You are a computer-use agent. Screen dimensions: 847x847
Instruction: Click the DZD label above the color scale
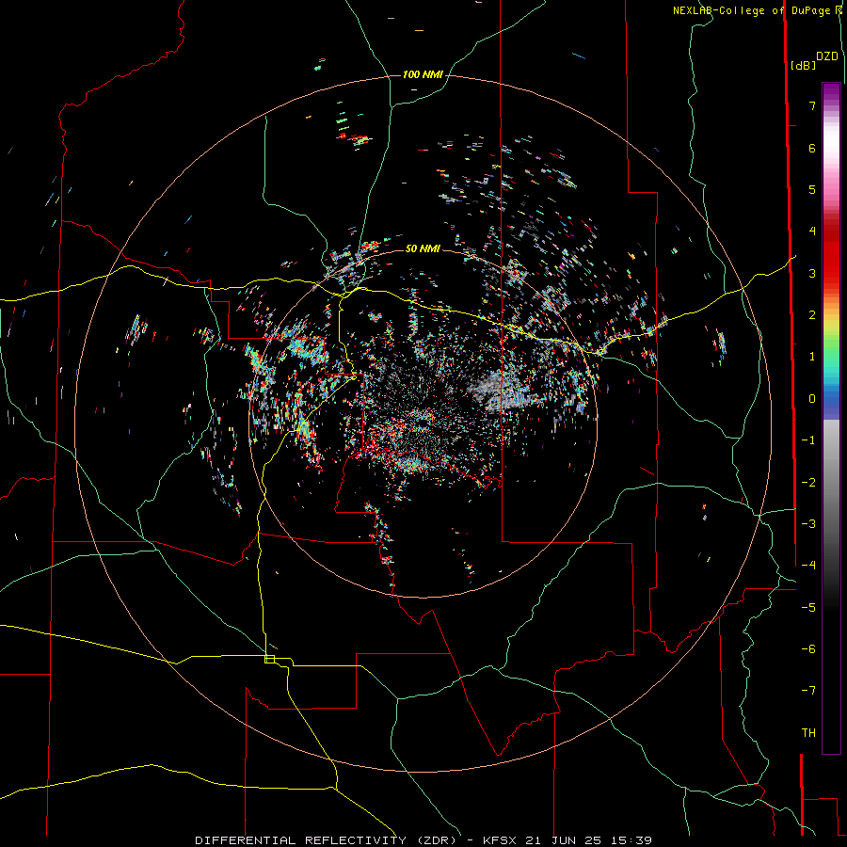[827, 56]
